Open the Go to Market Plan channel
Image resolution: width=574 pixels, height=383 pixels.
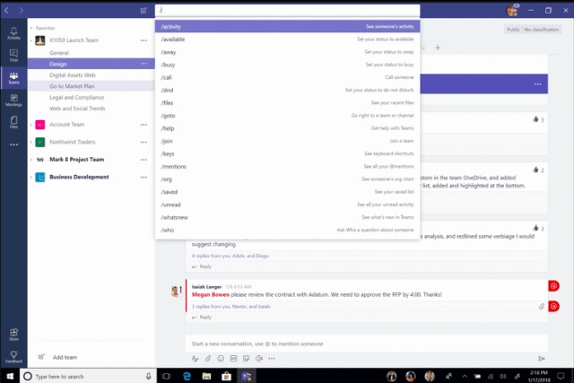91,86
